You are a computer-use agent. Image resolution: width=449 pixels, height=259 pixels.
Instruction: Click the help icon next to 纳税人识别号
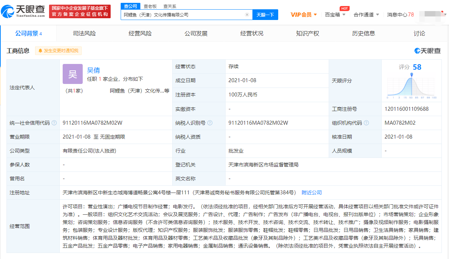pyautogui.click(x=210, y=123)
